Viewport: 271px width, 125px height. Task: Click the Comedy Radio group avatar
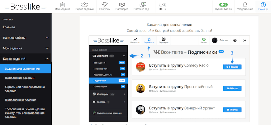click(140, 67)
